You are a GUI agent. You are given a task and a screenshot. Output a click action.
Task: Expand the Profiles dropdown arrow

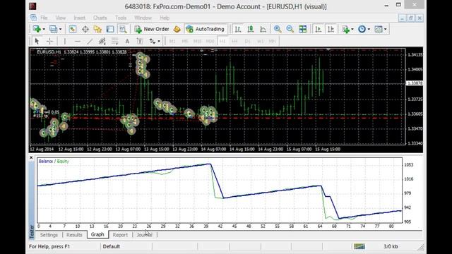(x=60, y=30)
